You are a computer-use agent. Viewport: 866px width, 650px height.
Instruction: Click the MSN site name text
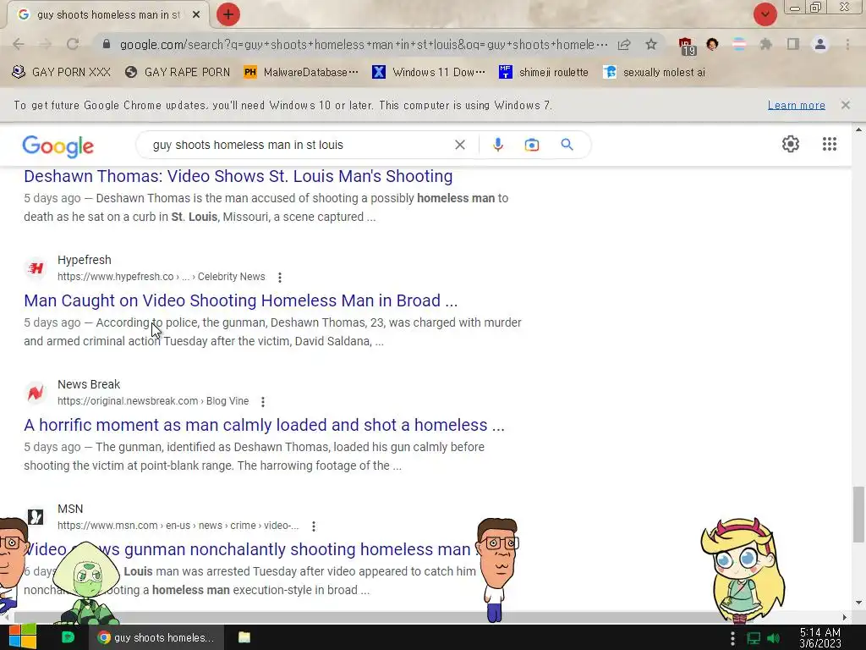pyautogui.click(x=70, y=509)
